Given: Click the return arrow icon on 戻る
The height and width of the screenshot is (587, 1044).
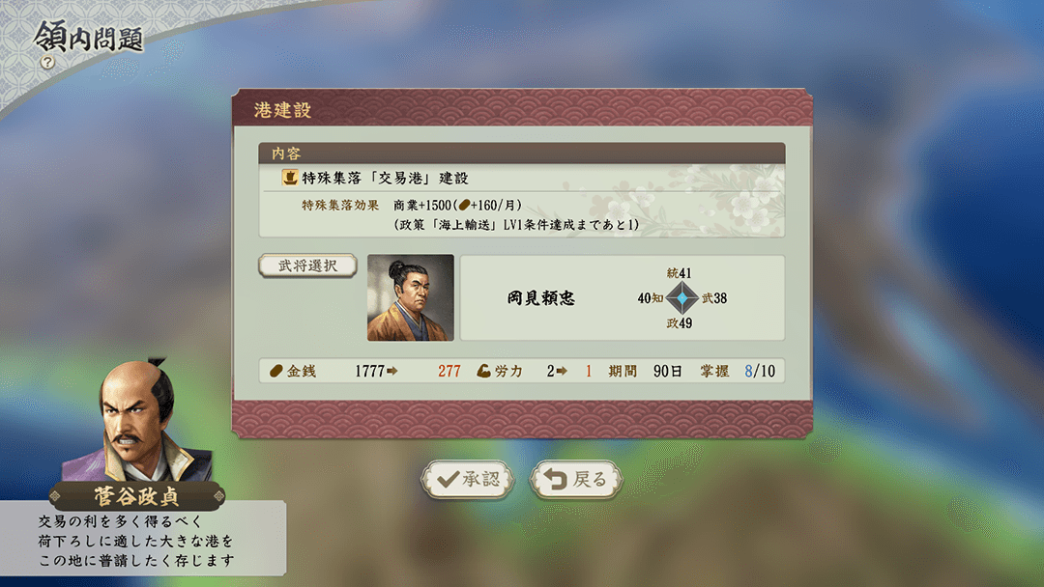Looking at the screenshot, I should click(x=555, y=479).
